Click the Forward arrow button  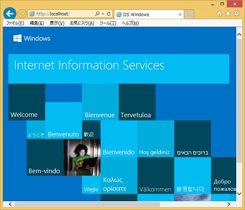pyautogui.click(x=22, y=14)
